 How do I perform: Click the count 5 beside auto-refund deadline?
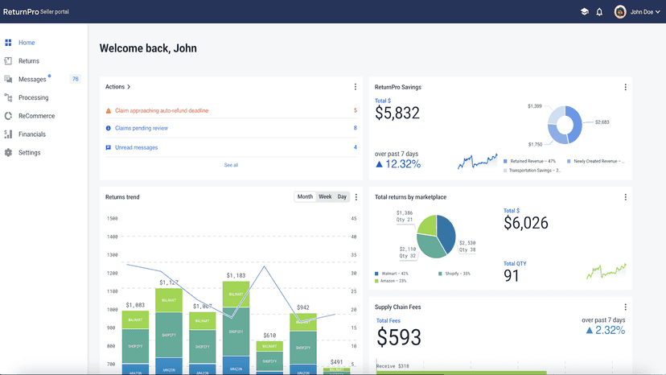point(356,110)
